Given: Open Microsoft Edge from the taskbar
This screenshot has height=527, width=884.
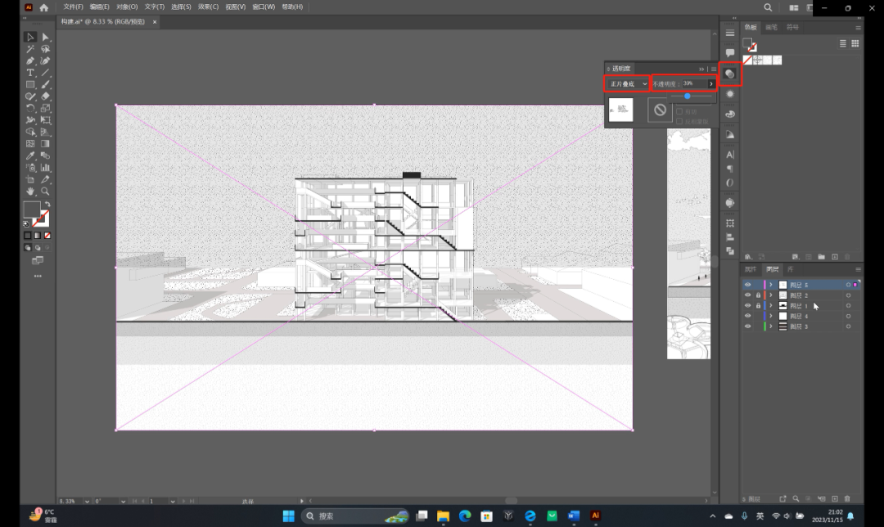Looking at the screenshot, I should pos(465,516).
